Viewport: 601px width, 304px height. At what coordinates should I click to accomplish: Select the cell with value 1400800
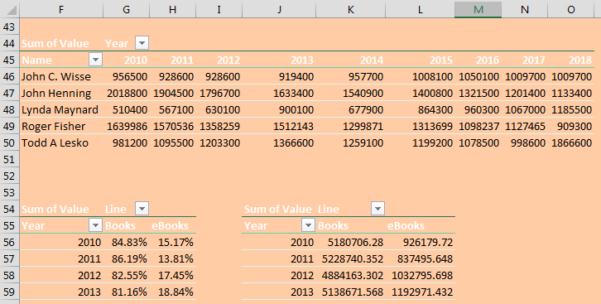[x=420, y=93]
